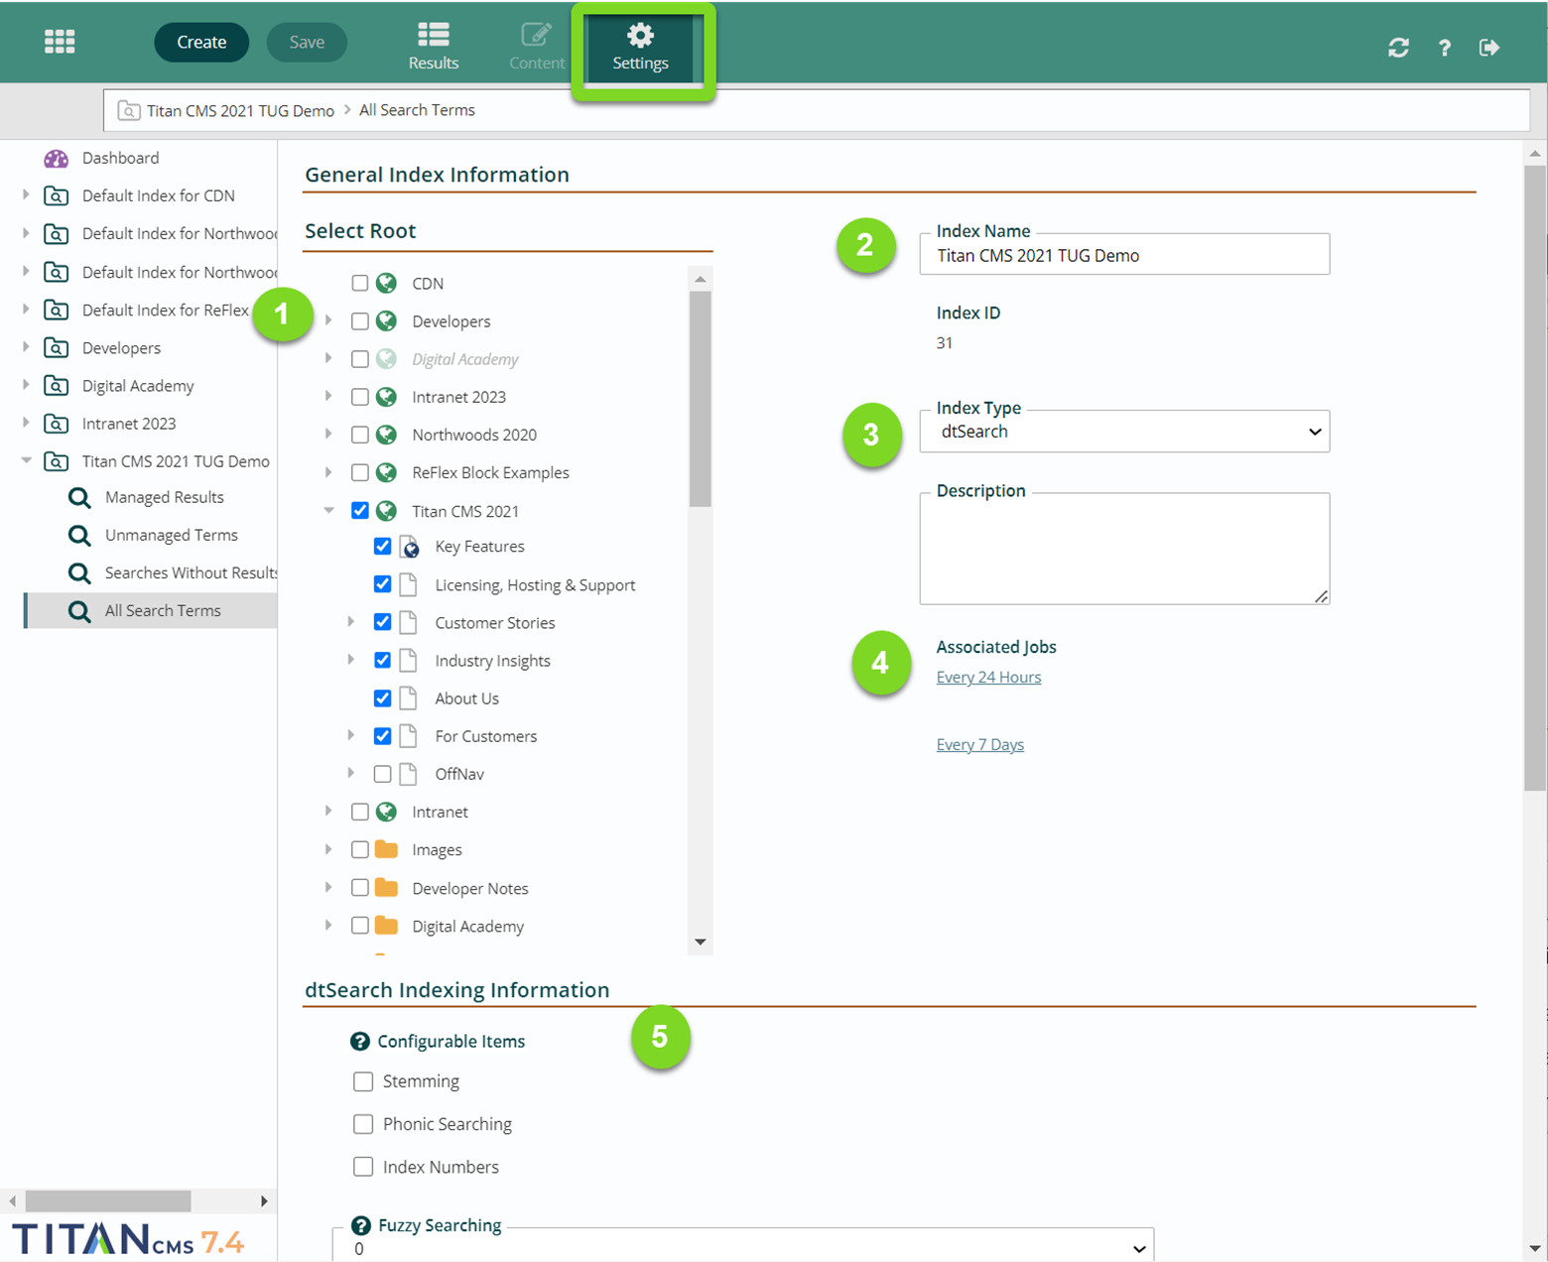The image size is (1548, 1262).
Task: Expand Default Index for CDN sidebar node
Action: click(x=26, y=195)
